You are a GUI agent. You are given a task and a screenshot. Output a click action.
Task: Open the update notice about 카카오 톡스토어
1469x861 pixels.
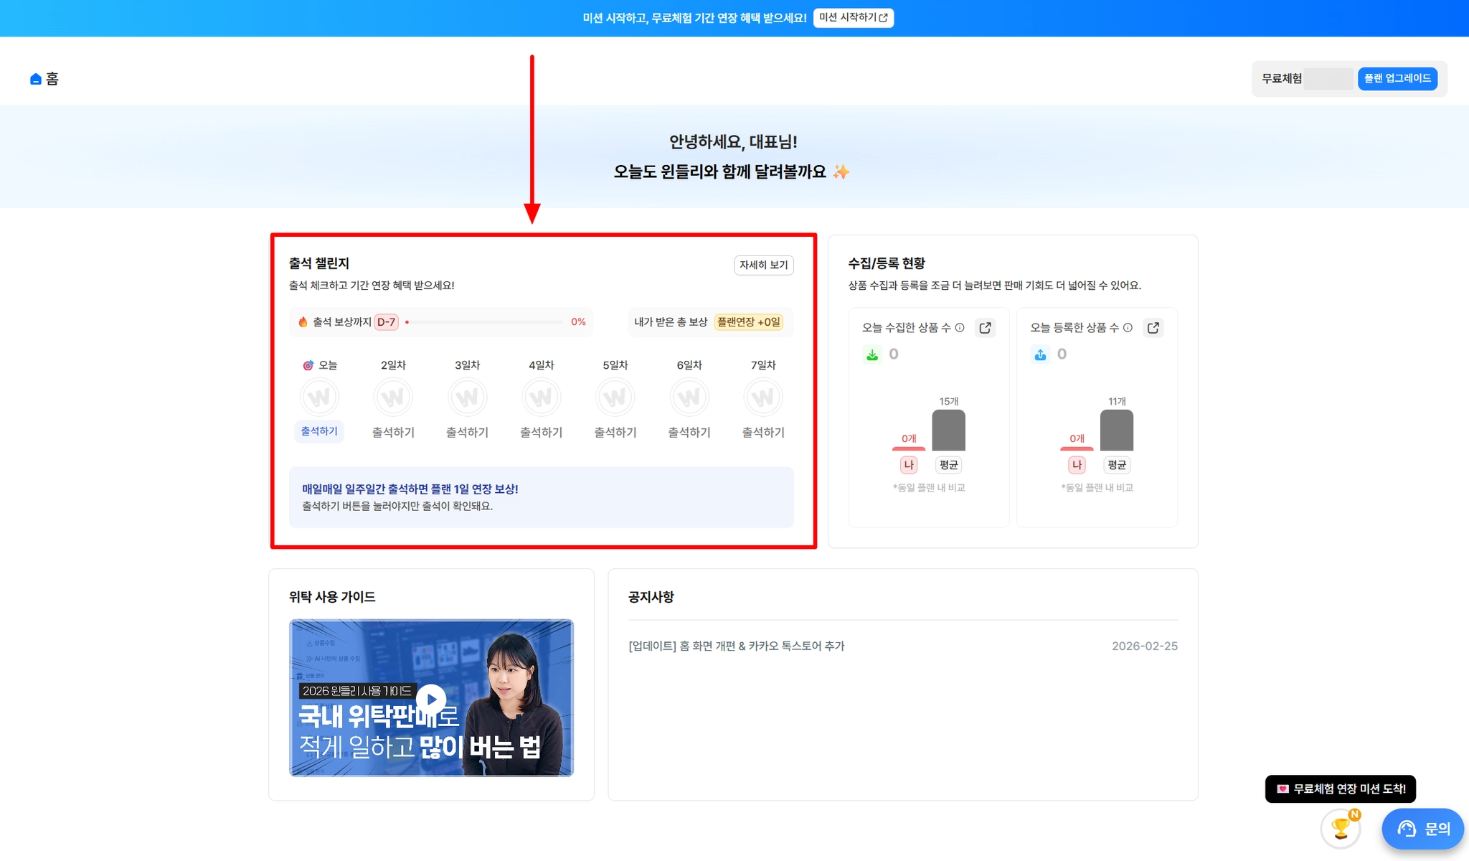click(x=736, y=646)
